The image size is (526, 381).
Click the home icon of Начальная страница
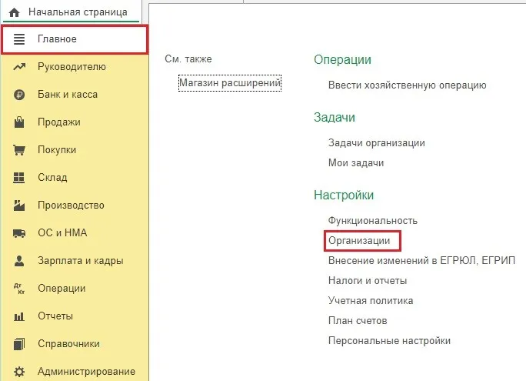(14, 13)
